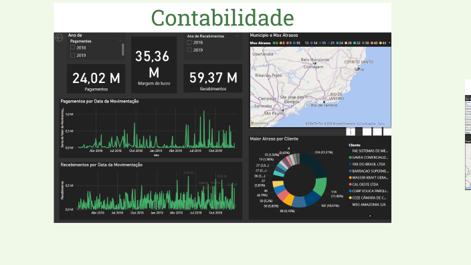The image size is (471, 265).
Task: Click the Microsoft Bing logo on map
Action: point(260,124)
